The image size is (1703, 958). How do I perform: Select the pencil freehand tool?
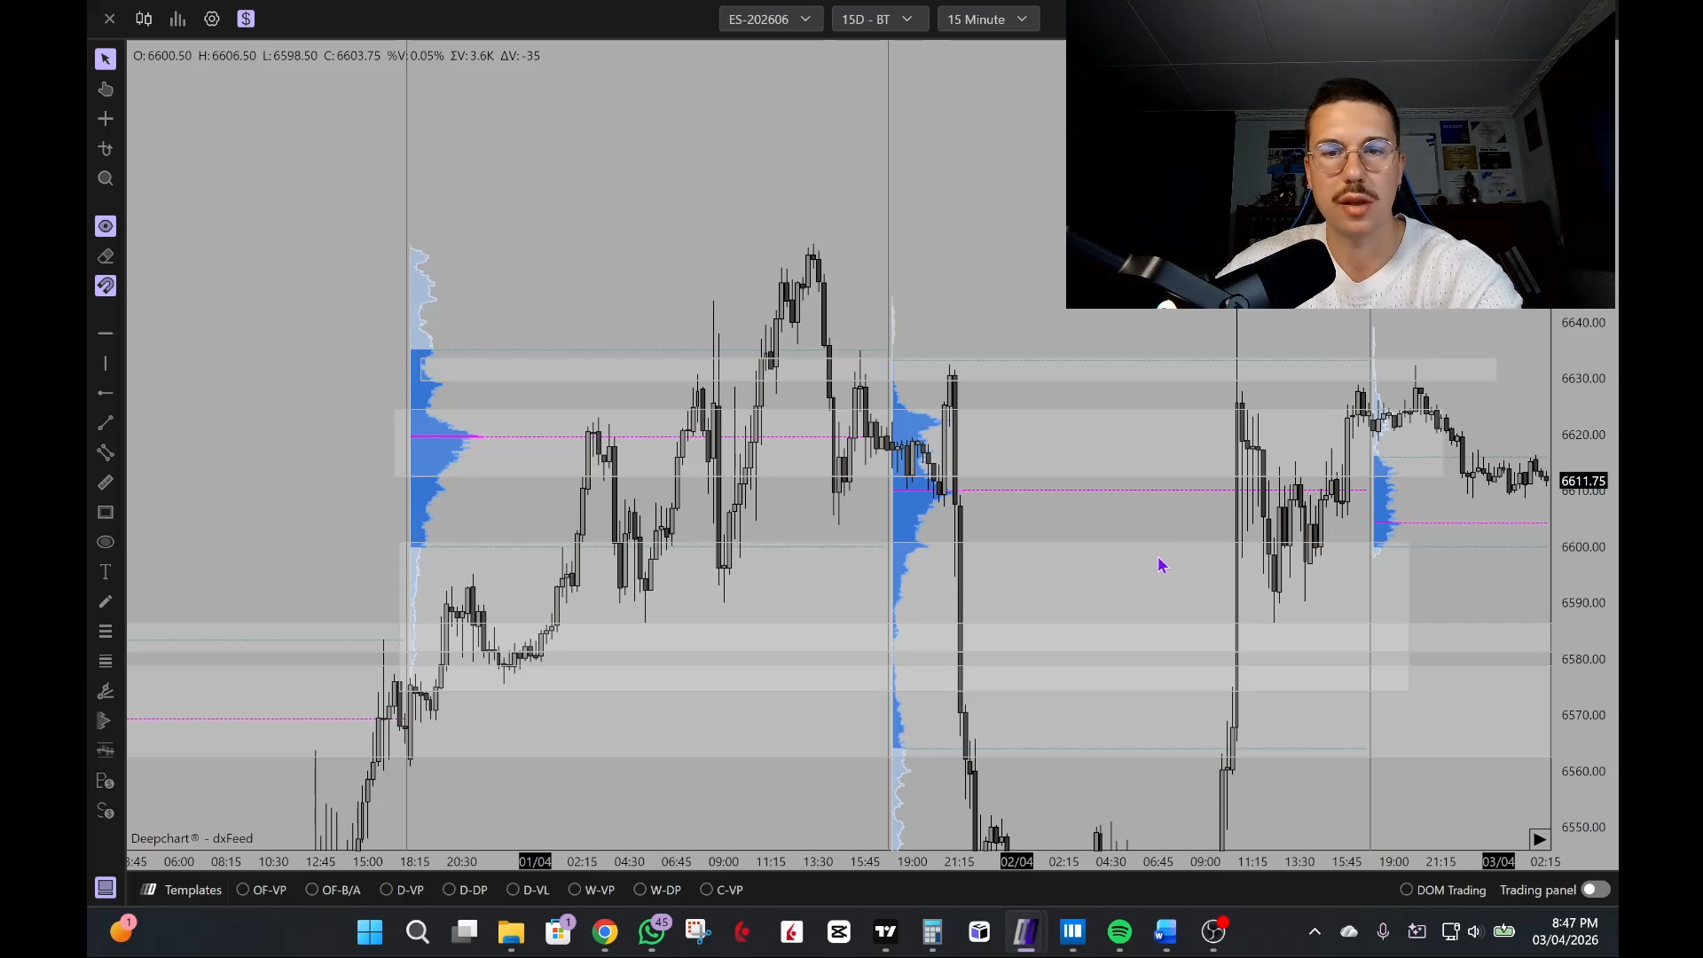point(106,601)
